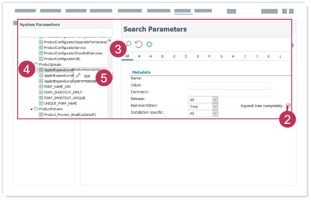Choose Edit from the context menu

(87, 76)
